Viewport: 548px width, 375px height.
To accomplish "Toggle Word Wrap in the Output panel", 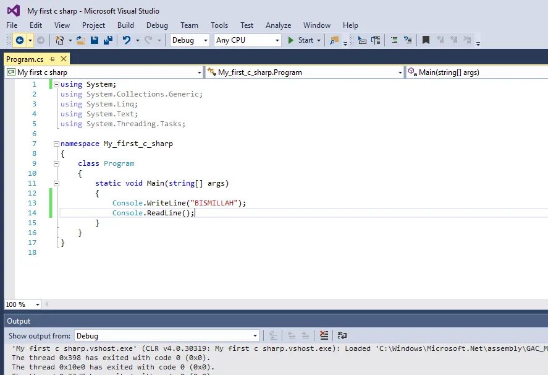I will [x=342, y=335].
